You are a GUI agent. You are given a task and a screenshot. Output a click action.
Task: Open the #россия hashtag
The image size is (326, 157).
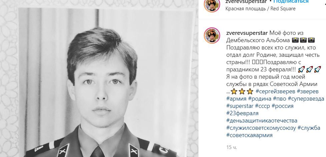(283, 106)
